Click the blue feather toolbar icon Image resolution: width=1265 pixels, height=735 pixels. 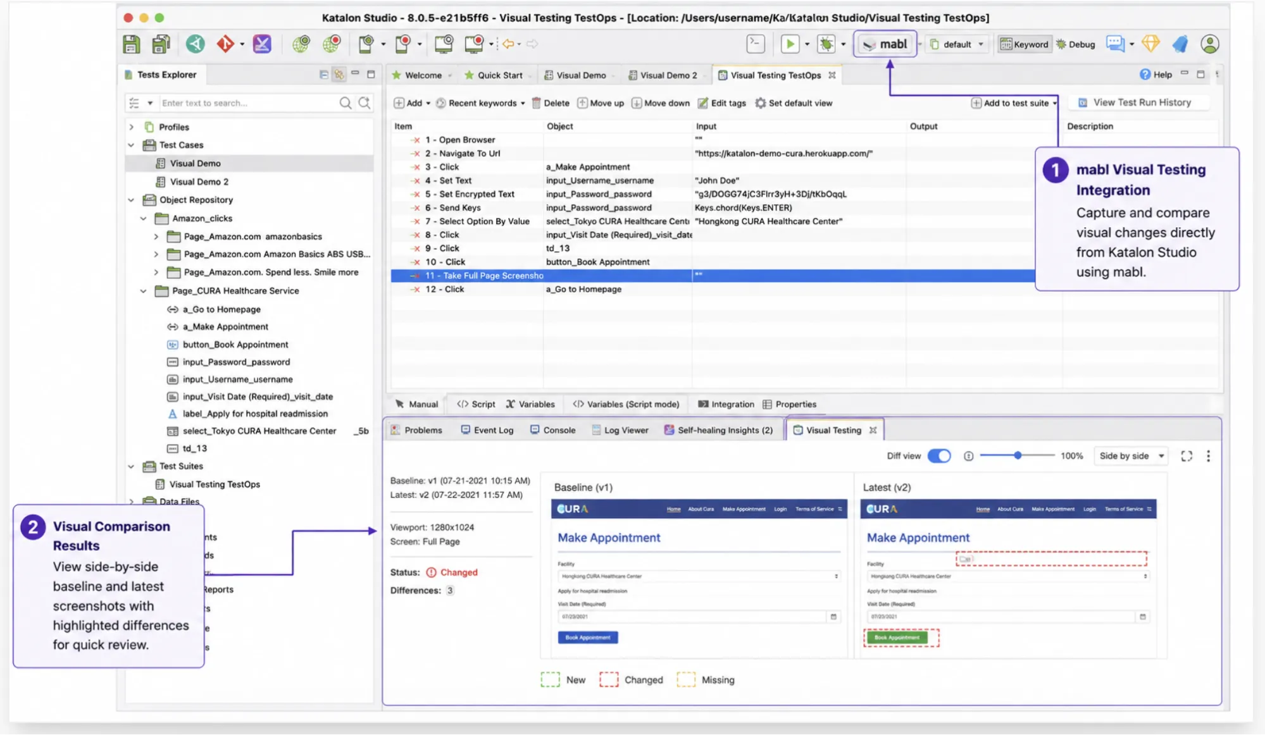click(x=1180, y=44)
